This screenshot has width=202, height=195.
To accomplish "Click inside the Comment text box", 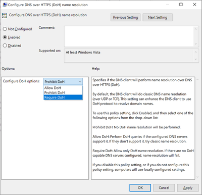I will pyautogui.click(x=129, y=36).
